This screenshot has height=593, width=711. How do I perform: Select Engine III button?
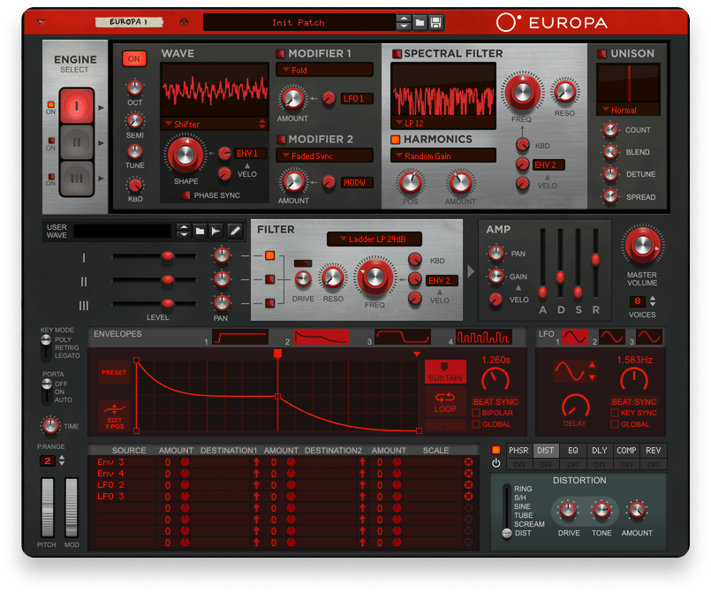tap(77, 179)
